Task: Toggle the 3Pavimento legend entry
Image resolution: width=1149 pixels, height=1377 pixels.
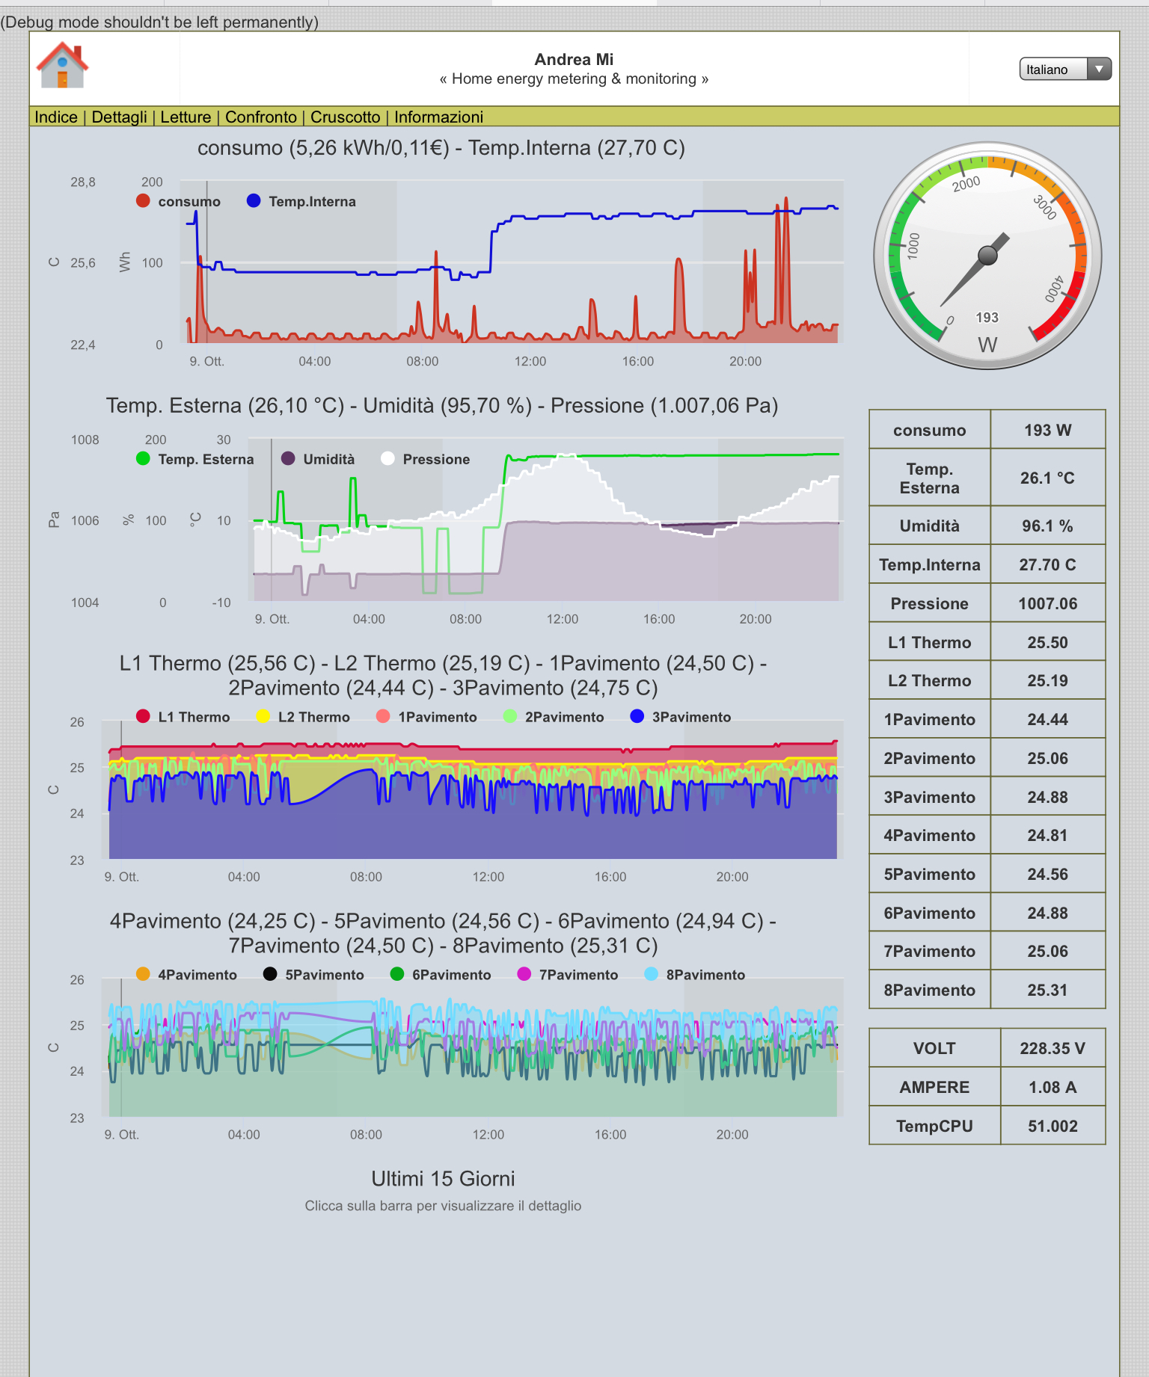Action: (x=681, y=717)
